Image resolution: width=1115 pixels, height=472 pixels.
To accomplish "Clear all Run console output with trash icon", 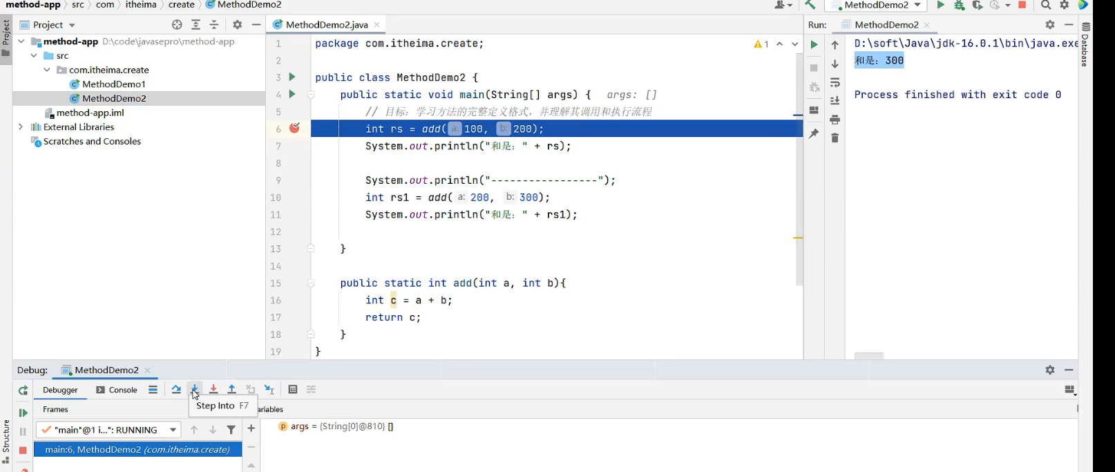I will click(x=835, y=138).
